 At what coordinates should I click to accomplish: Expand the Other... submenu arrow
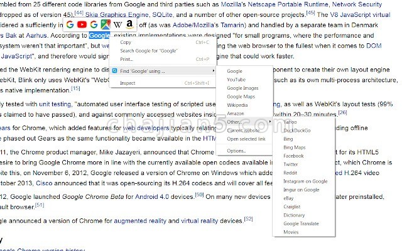(270, 122)
